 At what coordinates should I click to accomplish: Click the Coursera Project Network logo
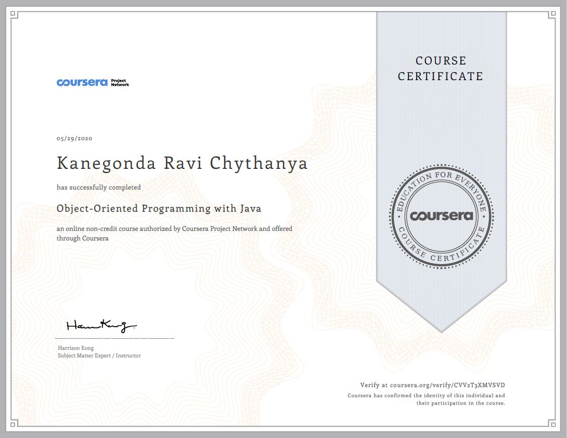[x=93, y=83]
